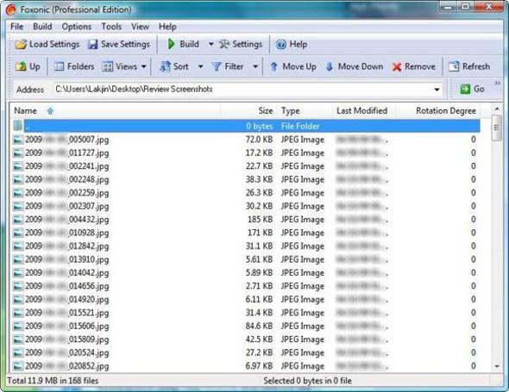
Task: Click the Move Up arrow icon
Action: 273,66
